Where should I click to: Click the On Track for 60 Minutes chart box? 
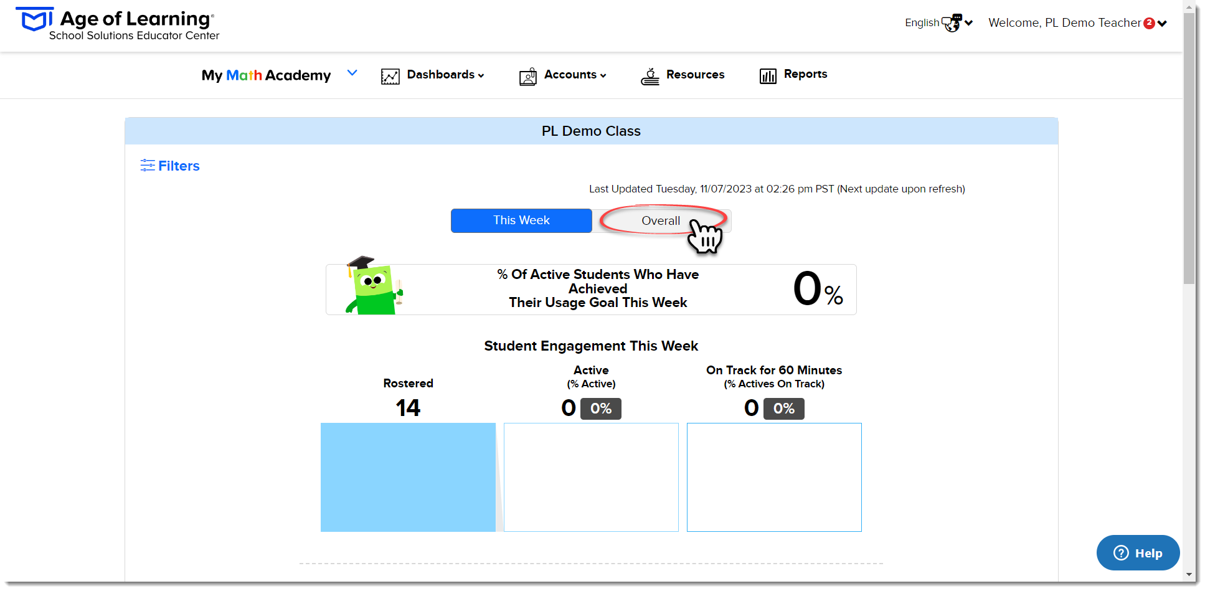[x=774, y=477]
